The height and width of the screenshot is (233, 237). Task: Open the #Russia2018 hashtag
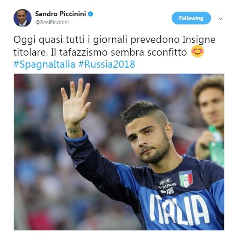107,64
